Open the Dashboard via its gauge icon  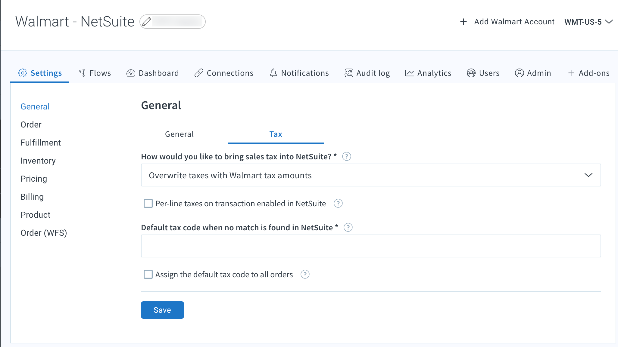131,73
